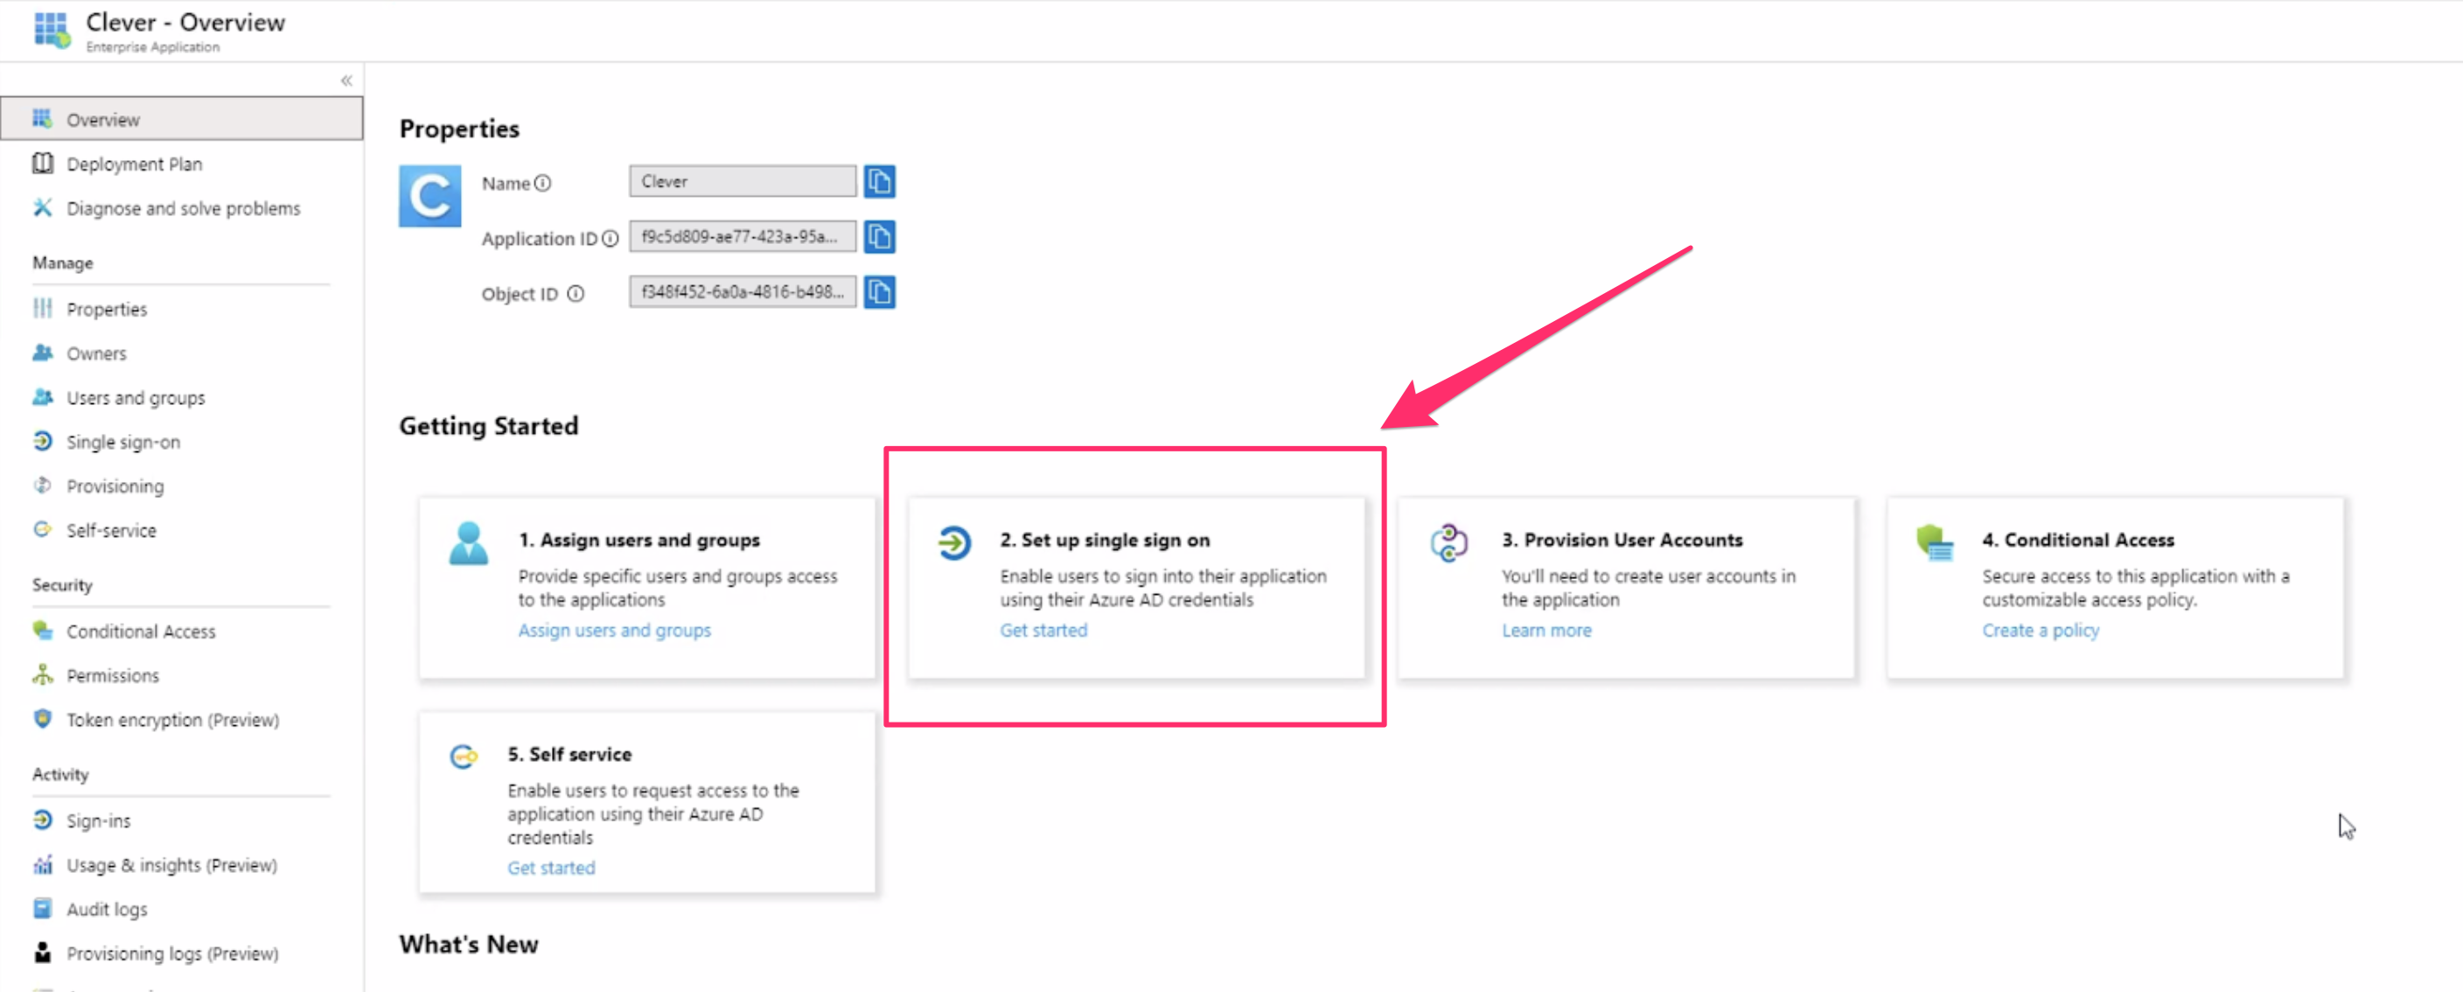The width and height of the screenshot is (2463, 992).
Task: Open Usage & insights (Preview)
Action: click(171, 863)
